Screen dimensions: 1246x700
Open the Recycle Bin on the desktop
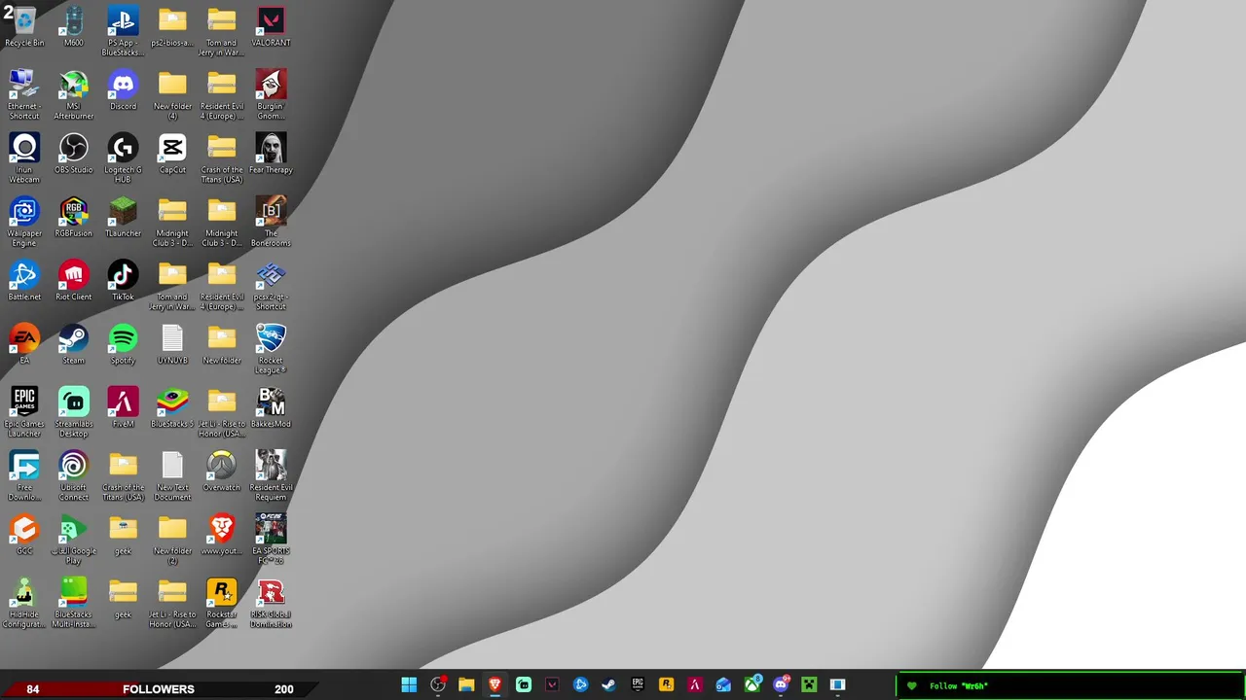click(x=24, y=20)
